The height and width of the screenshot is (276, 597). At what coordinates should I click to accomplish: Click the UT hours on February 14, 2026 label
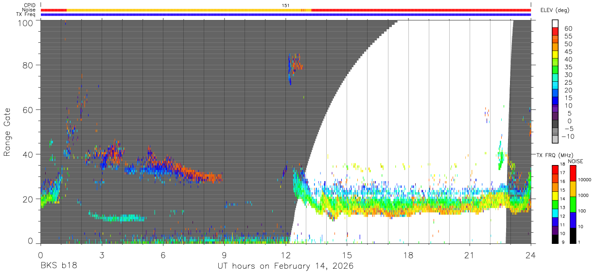coord(285,266)
